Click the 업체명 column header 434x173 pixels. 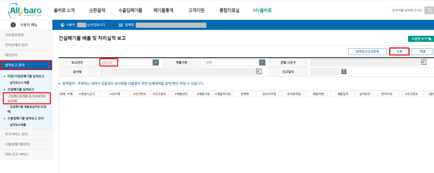coord(245,94)
